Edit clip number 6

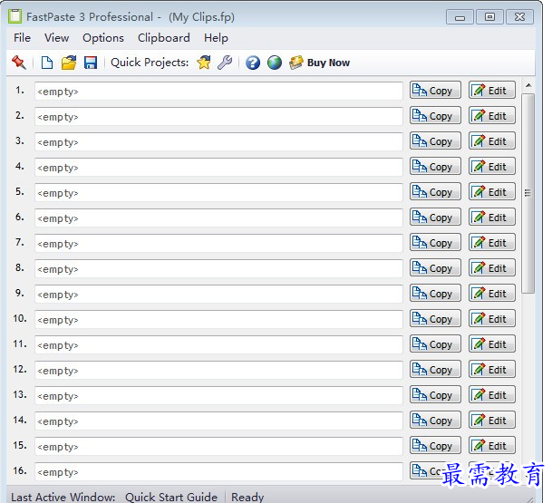492,217
